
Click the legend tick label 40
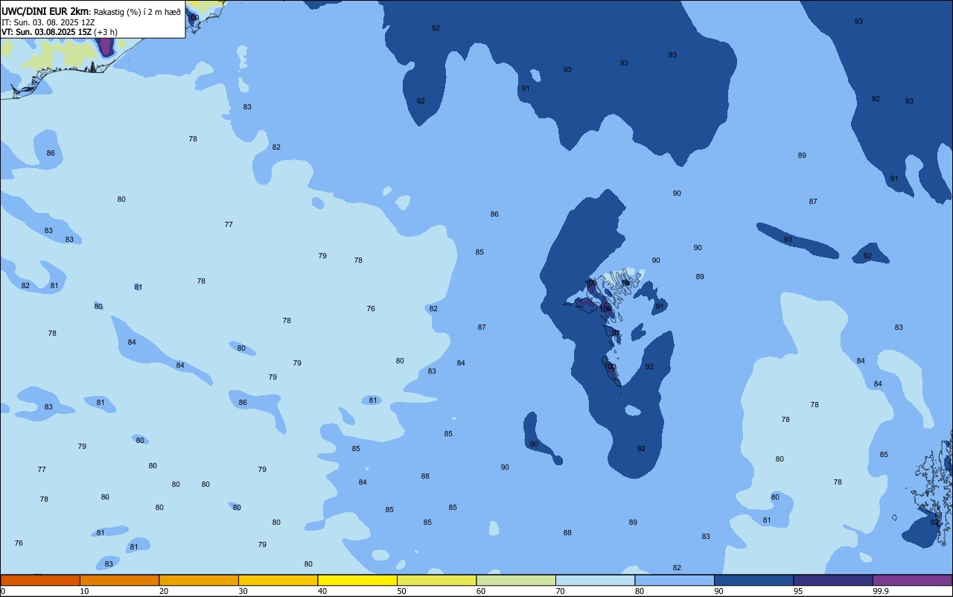click(322, 591)
